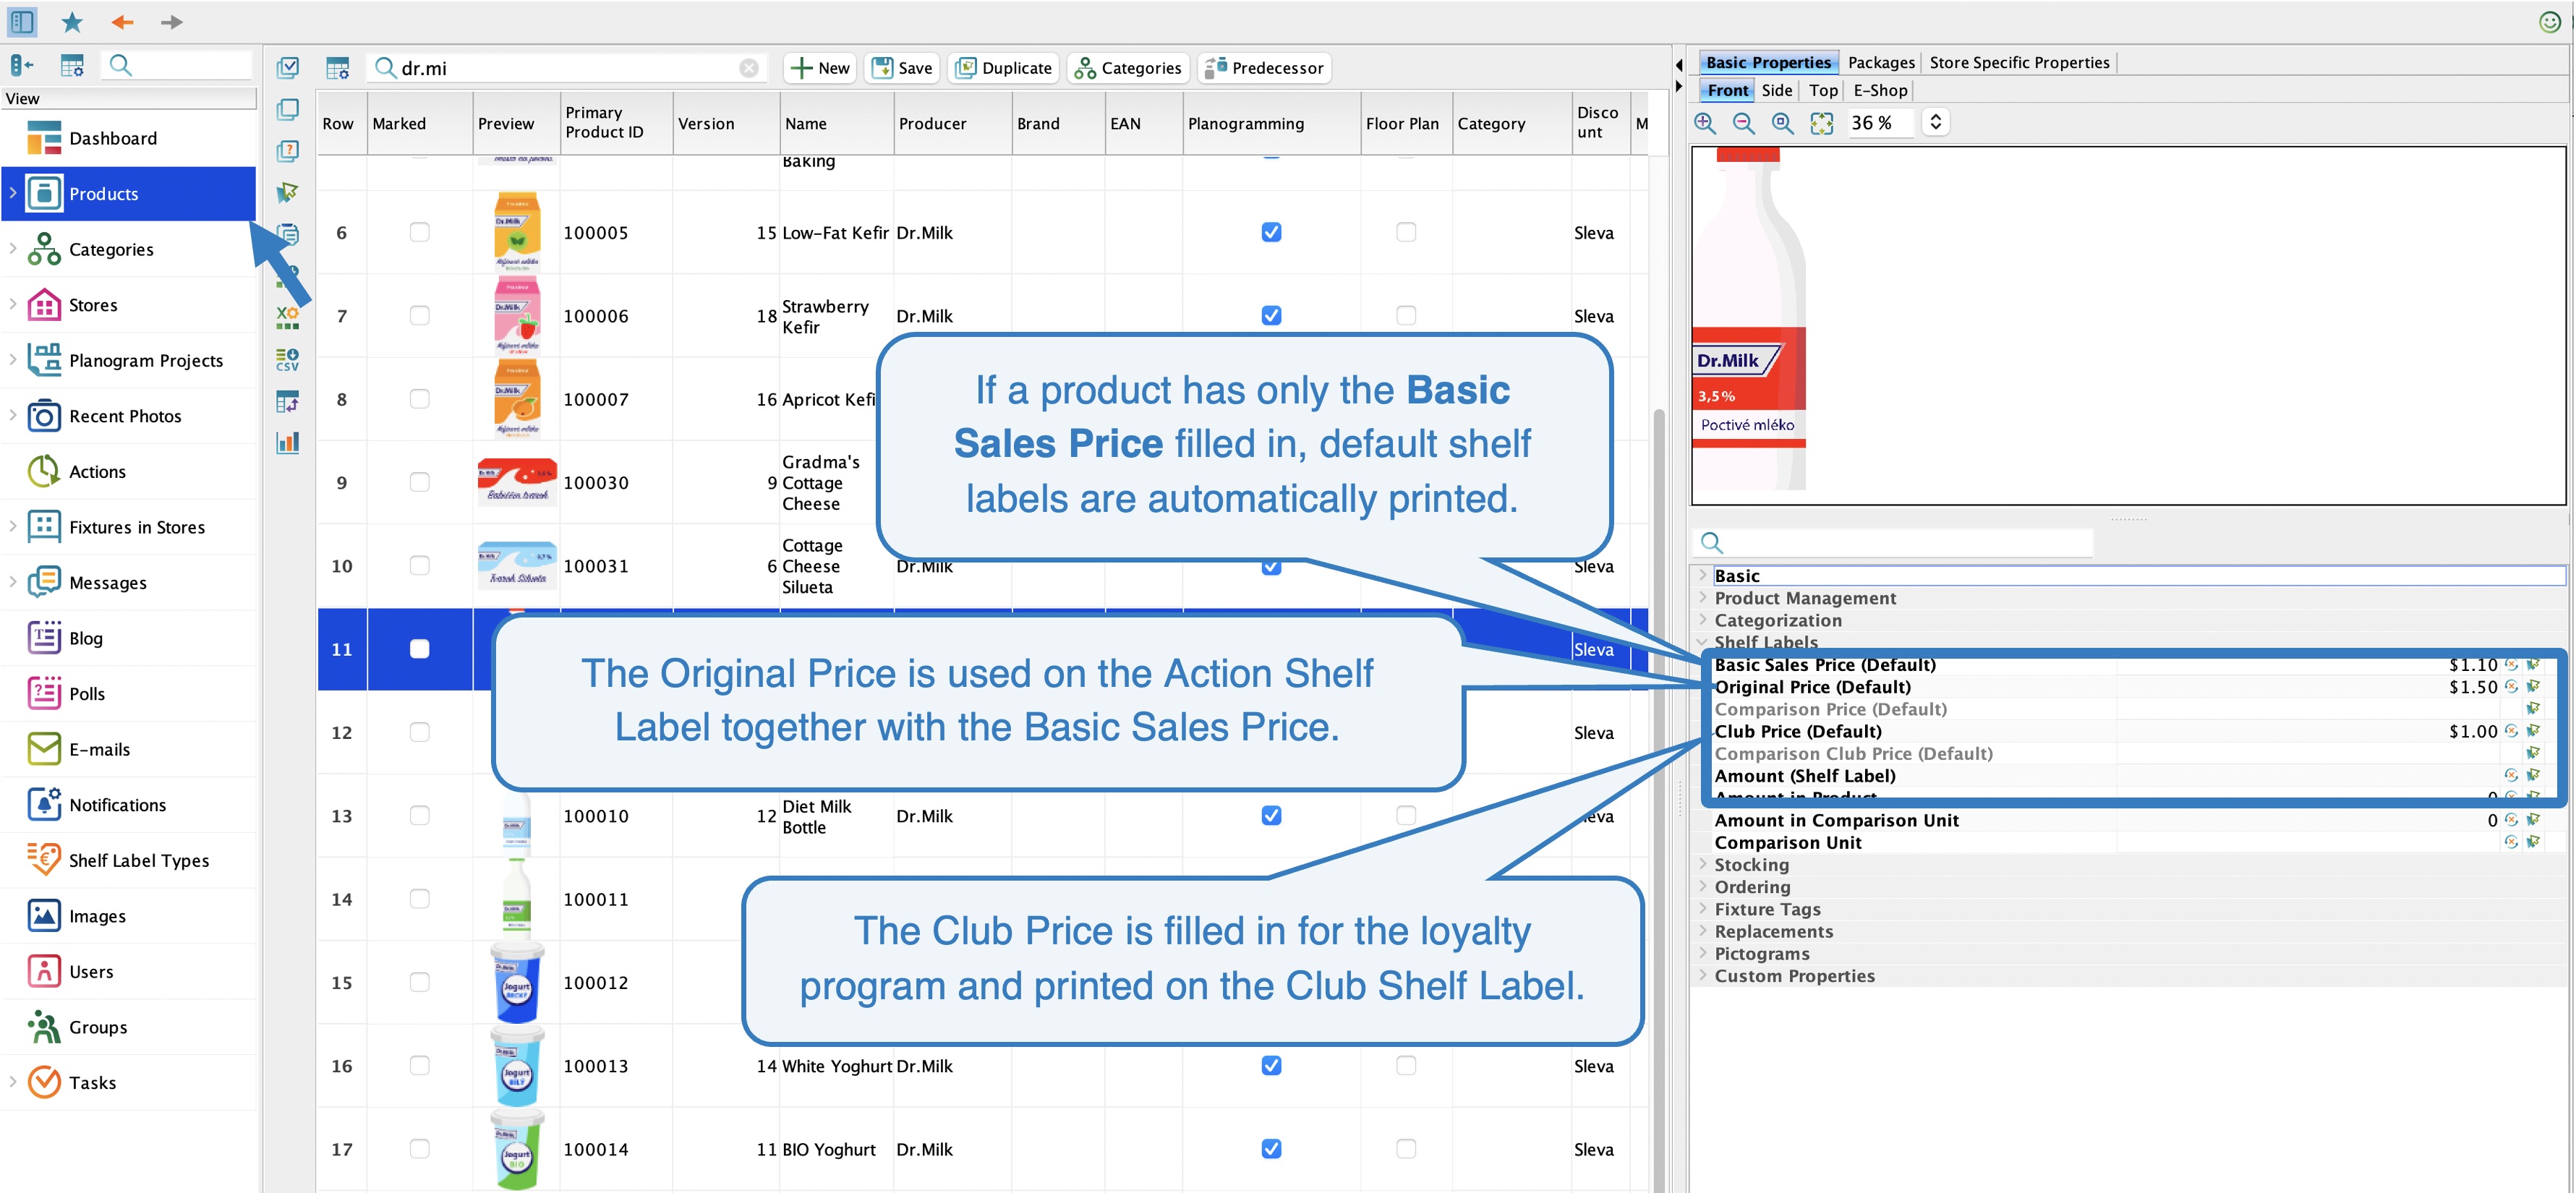Collapse the properties panel with right triangle
This screenshot has width=2576, height=1193.
click(1679, 87)
